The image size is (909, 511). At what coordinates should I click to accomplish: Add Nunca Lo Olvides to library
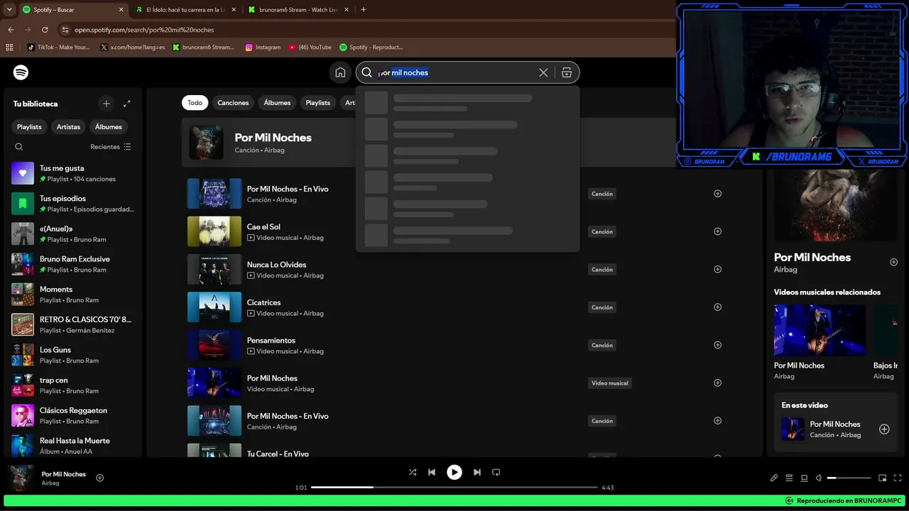point(717,269)
